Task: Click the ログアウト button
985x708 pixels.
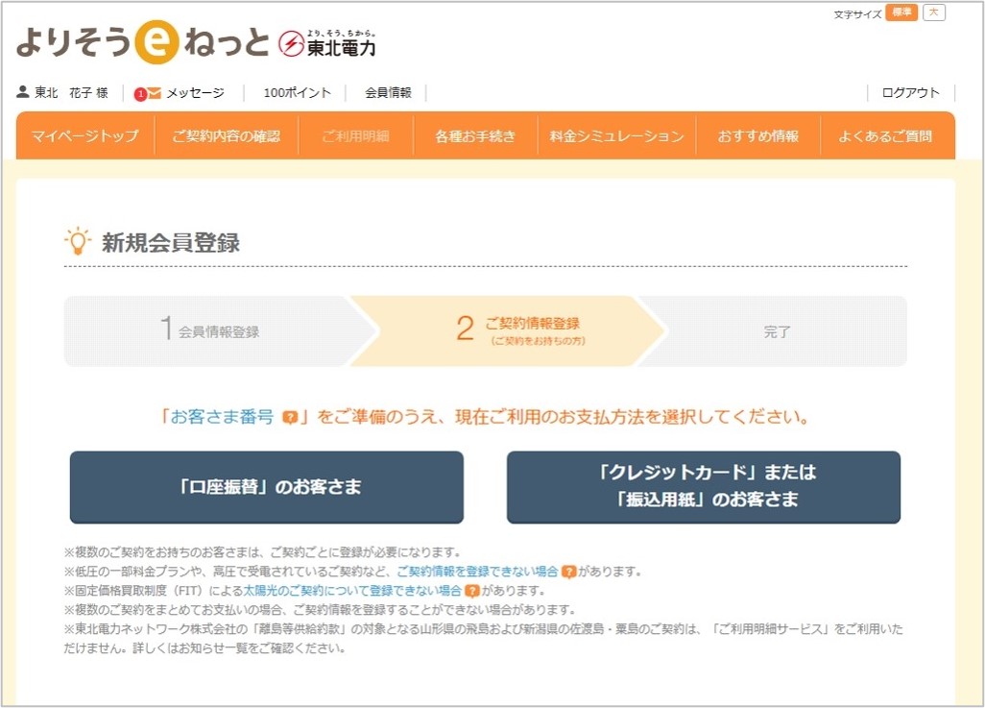Action: point(909,93)
